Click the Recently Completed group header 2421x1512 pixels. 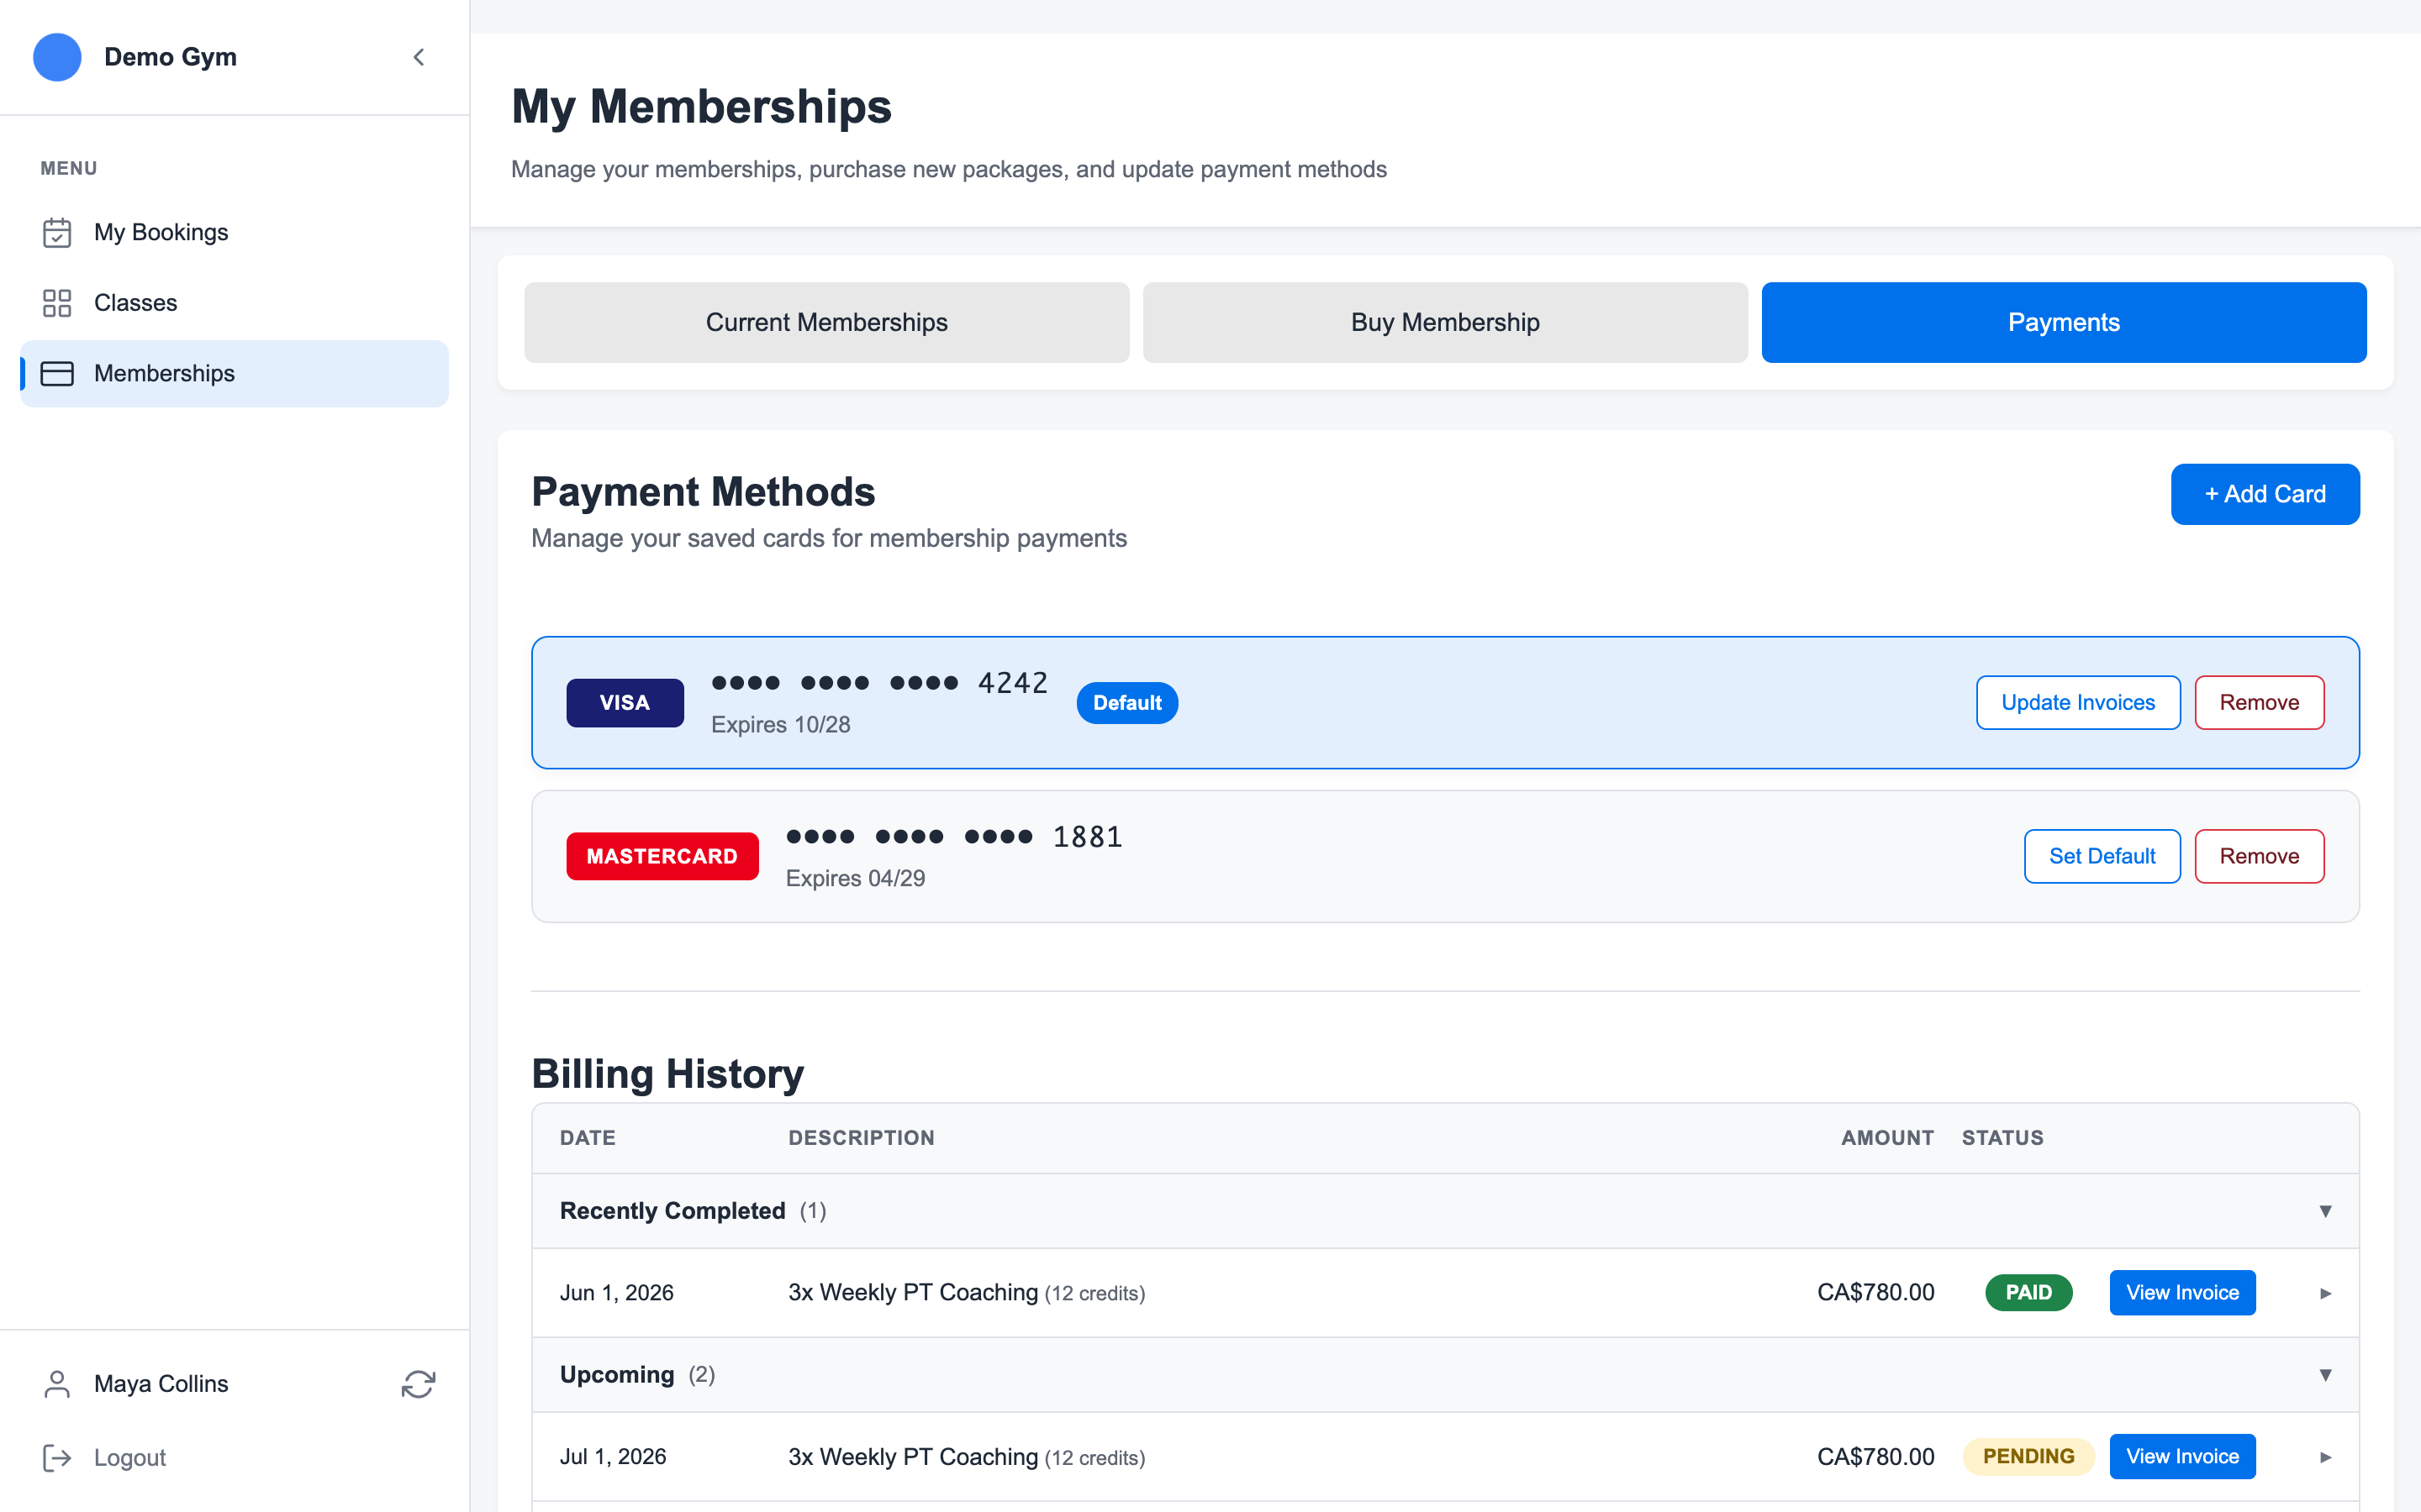coord(1446,1211)
